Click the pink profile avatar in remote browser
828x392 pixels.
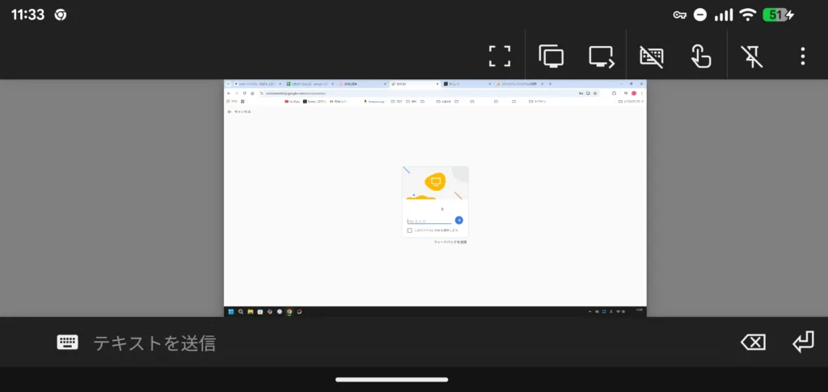click(634, 94)
